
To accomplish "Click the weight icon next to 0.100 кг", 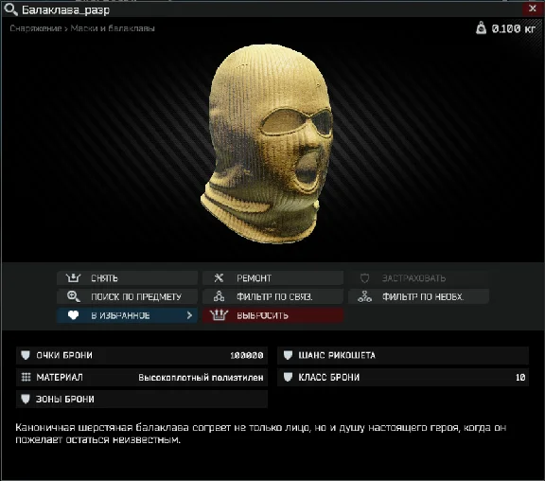I will (481, 27).
